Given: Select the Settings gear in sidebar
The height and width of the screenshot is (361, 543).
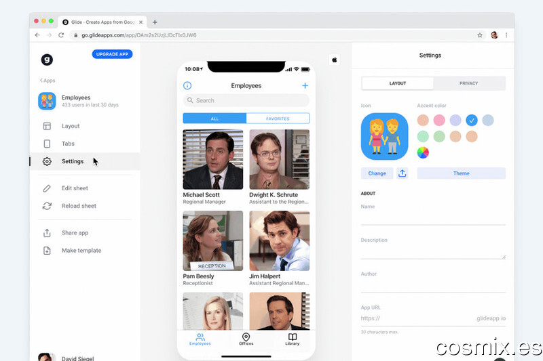Looking at the screenshot, I should coord(47,161).
